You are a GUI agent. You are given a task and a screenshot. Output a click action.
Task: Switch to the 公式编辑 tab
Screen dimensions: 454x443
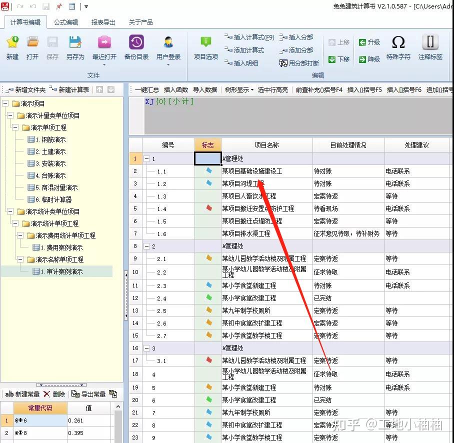tap(65, 22)
